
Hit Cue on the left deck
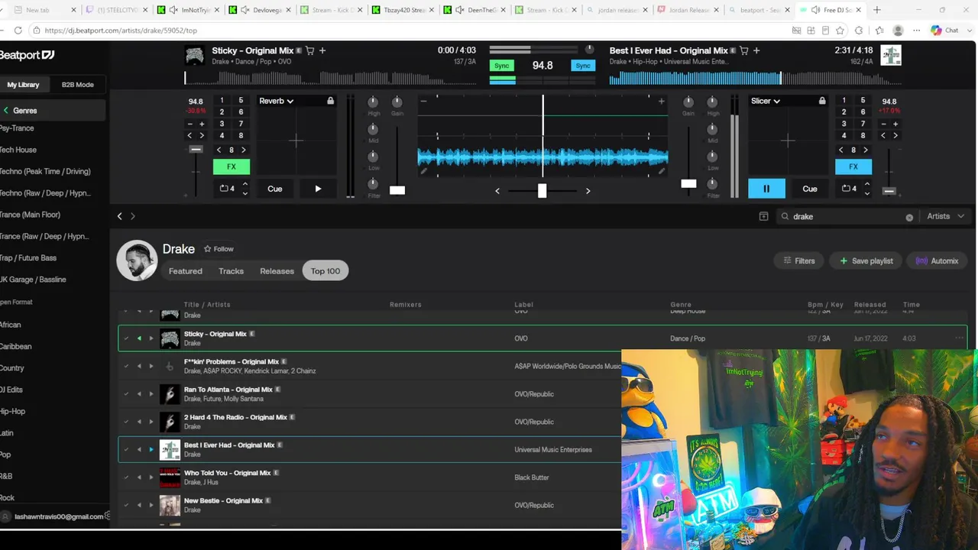coord(275,189)
